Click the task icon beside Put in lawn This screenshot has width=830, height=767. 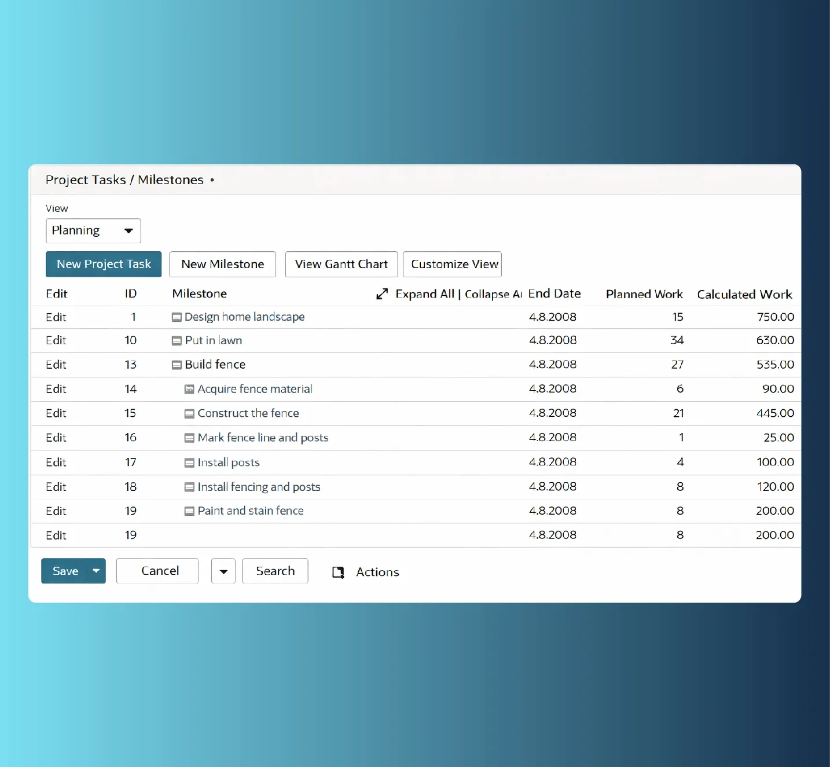click(x=177, y=341)
